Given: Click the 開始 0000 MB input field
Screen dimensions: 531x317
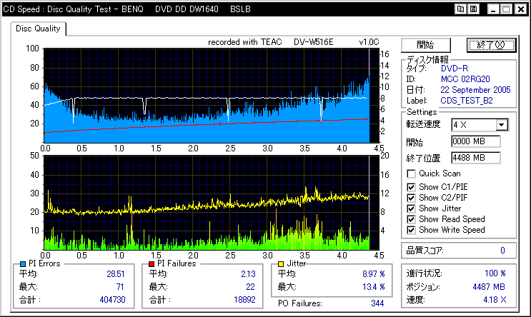Looking at the screenshot, I should [x=475, y=141].
